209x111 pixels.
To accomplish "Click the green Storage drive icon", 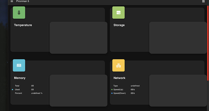I will pos(118,12).
